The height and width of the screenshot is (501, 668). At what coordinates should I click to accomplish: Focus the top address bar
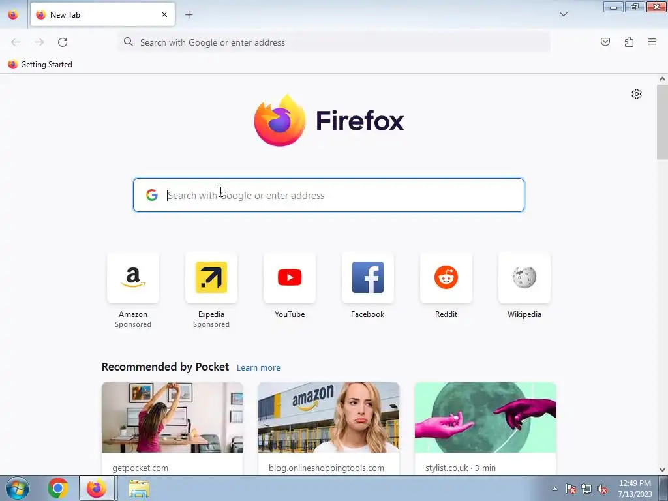[334, 42]
